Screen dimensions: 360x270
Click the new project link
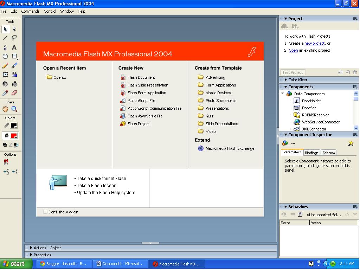point(315,43)
